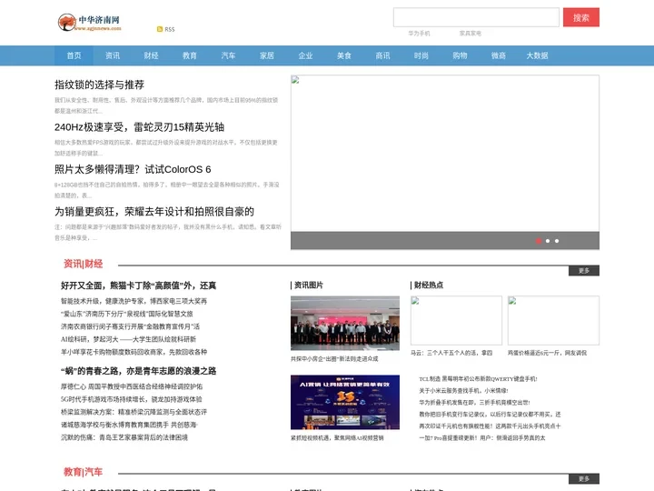Click 更多 button in 资讯|财经 section
The width and height of the screenshot is (654, 491).
pyautogui.click(x=584, y=271)
